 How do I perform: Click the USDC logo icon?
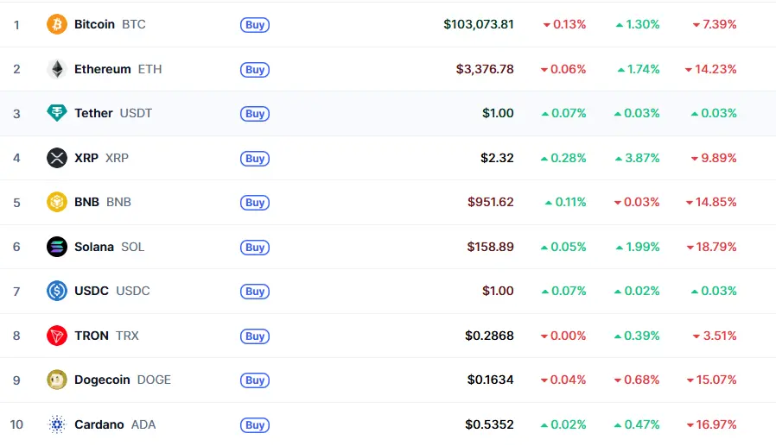[57, 291]
